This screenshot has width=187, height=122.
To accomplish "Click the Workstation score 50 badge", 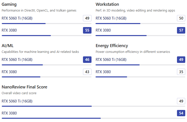I will (x=181, y=18).
